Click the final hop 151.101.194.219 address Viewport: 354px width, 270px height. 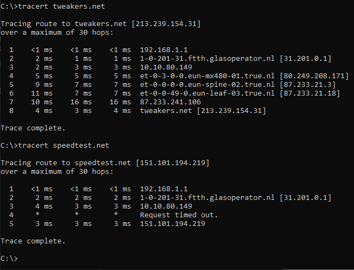coord(173,224)
